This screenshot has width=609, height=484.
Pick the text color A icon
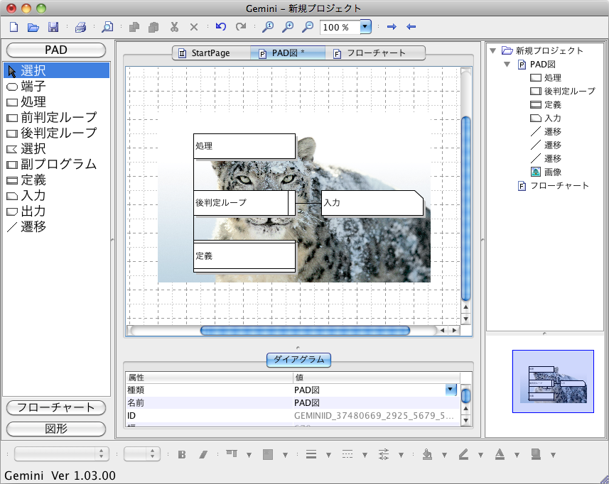pos(500,454)
